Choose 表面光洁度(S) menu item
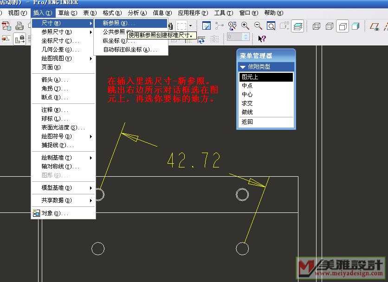This screenshot has width=388, height=282. point(63,128)
